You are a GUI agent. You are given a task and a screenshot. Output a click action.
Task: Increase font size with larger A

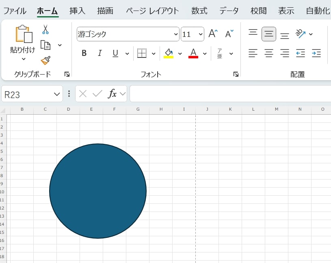(213, 34)
